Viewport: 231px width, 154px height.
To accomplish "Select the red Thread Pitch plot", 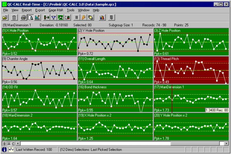I will tap(191, 70).
